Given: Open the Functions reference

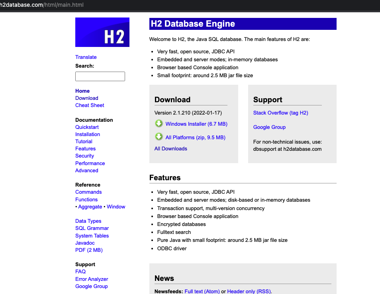Looking at the screenshot, I should point(86,200).
